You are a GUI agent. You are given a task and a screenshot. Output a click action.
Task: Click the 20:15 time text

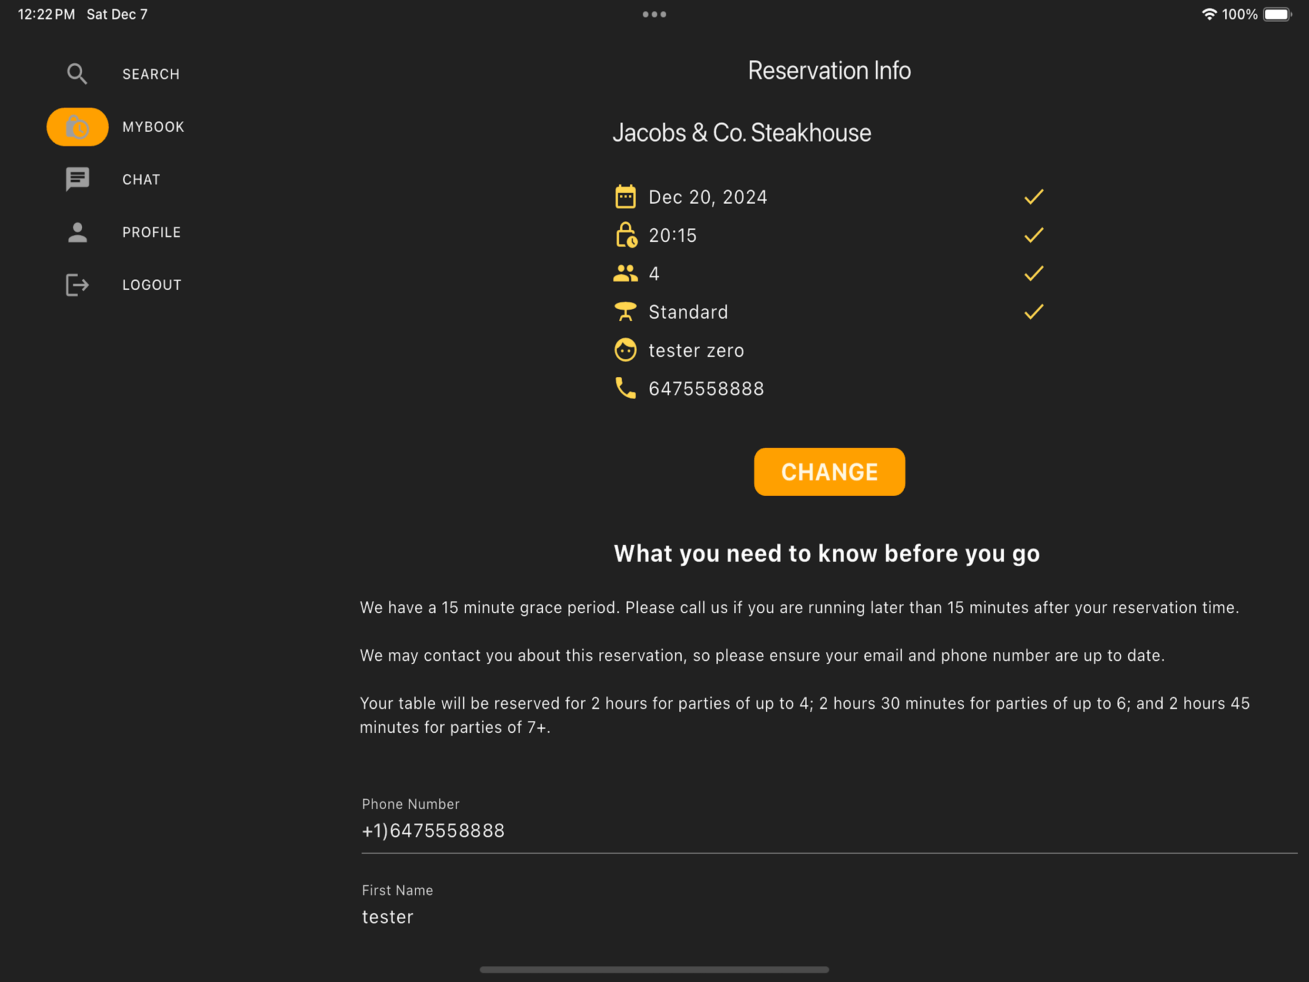pos(673,236)
